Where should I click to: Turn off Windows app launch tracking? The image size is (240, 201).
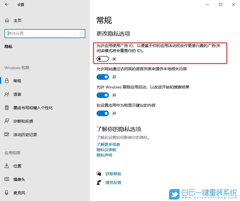click(102, 95)
